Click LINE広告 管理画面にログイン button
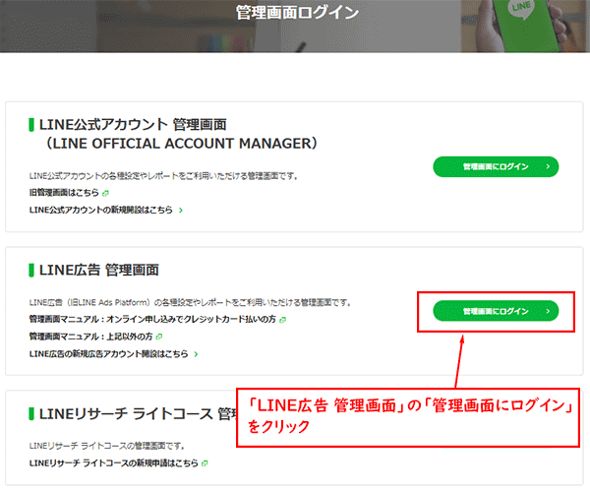This screenshot has height=492, width=590. [x=496, y=311]
